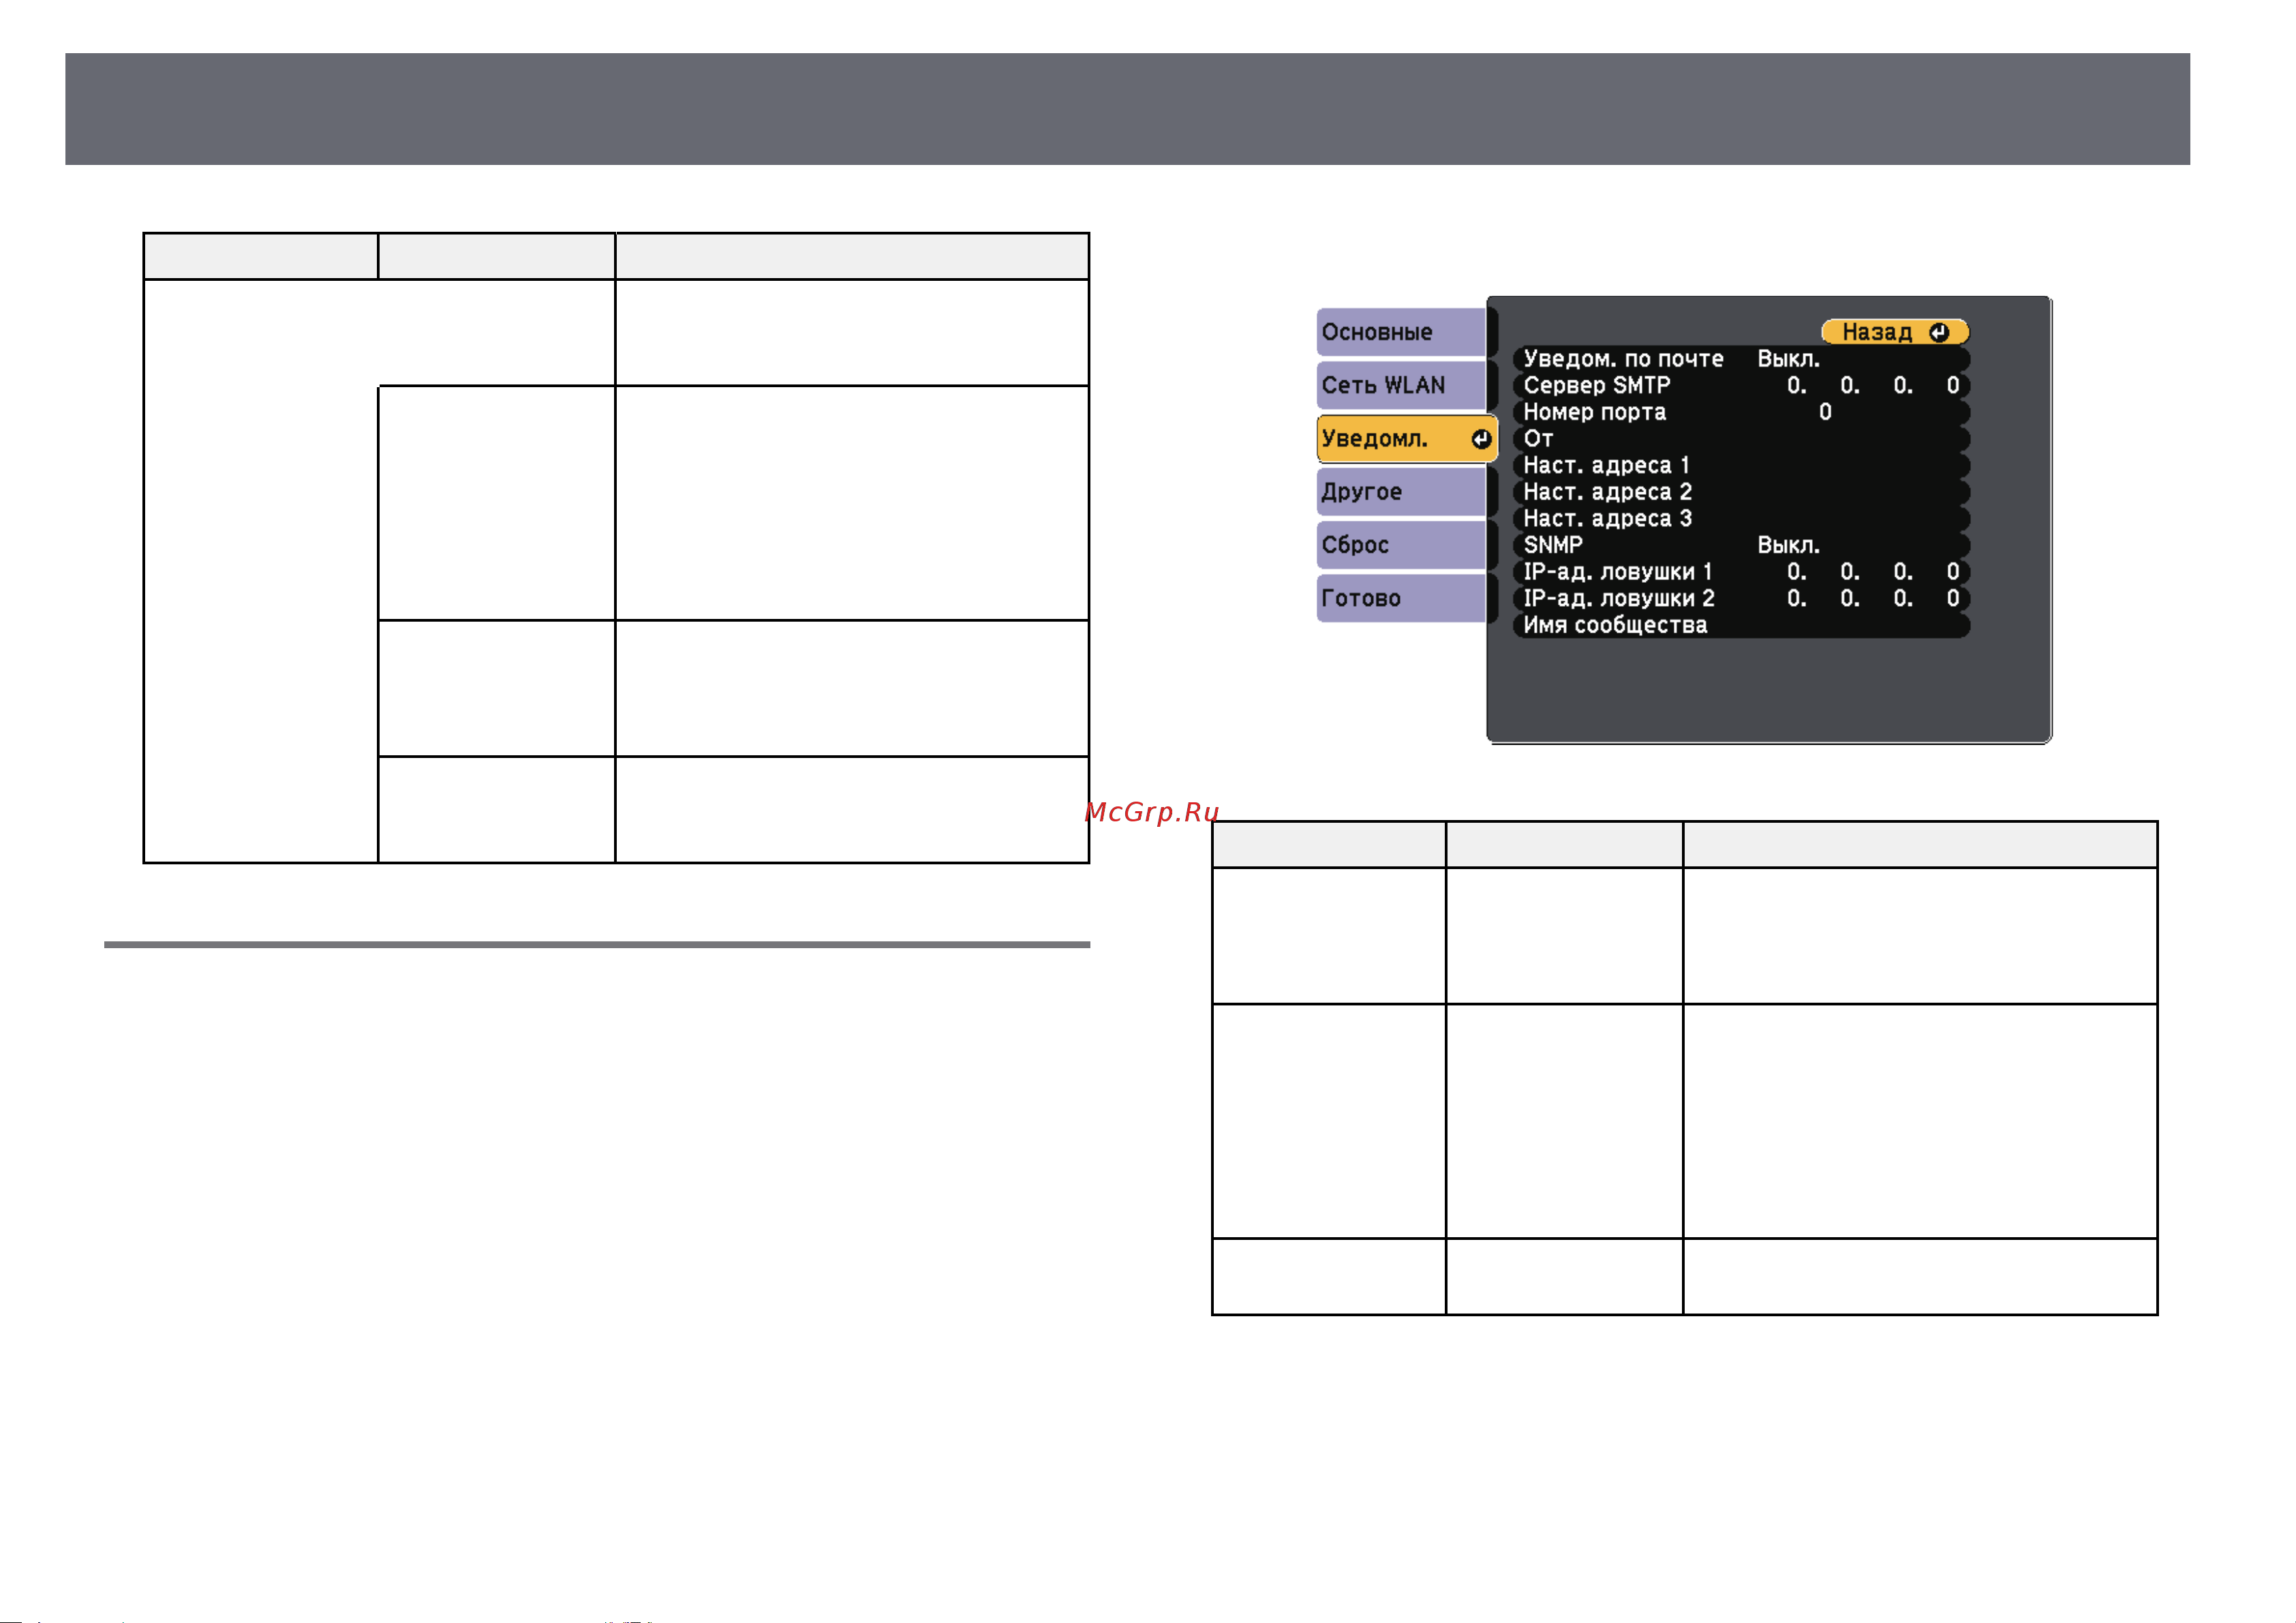2296x1623 pixels.
Task: Open Наст. адреса 3 settings
Action: [1741, 518]
